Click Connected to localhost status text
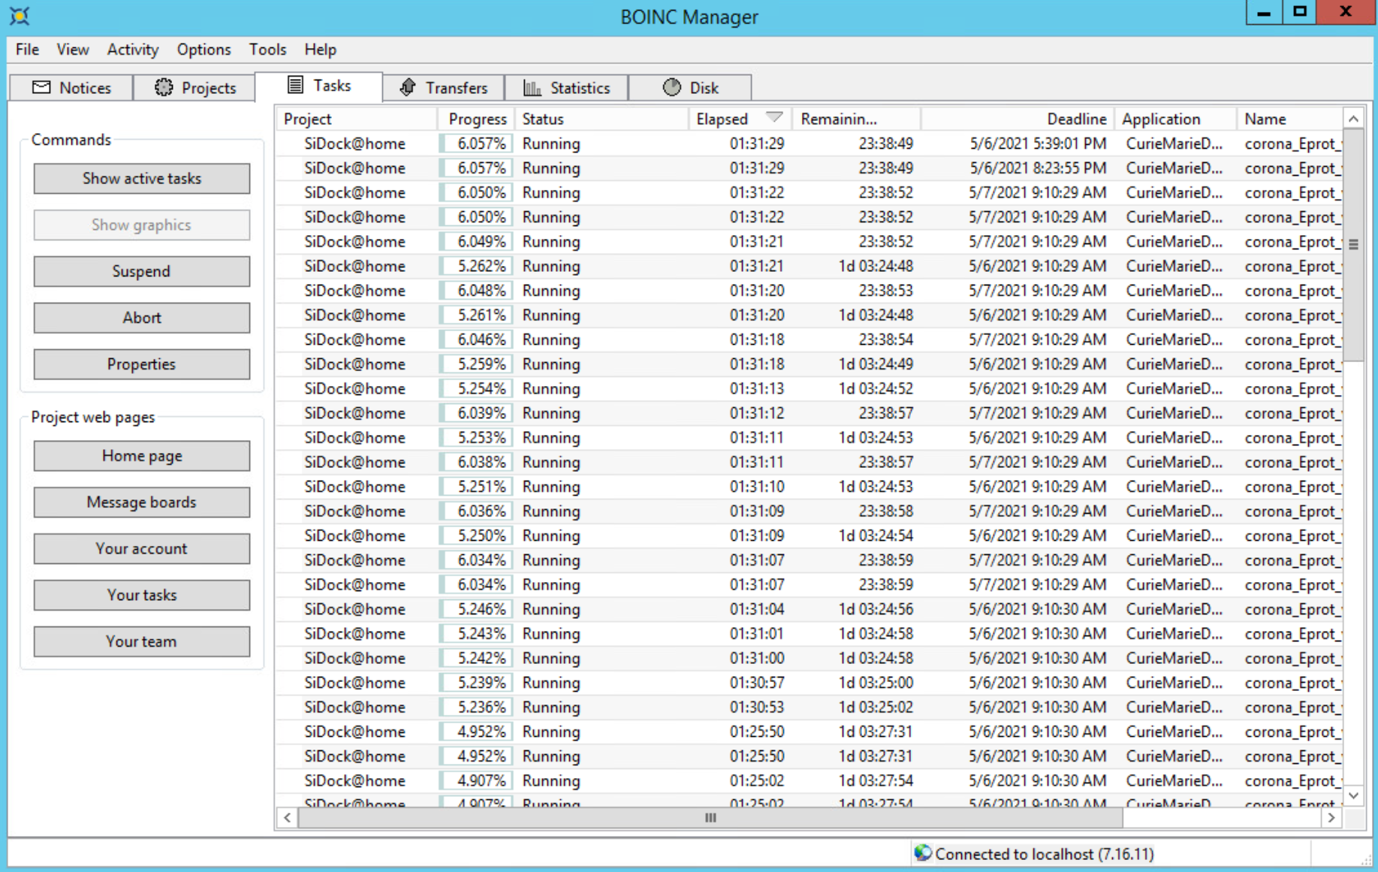The height and width of the screenshot is (872, 1378). click(1045, 854)
